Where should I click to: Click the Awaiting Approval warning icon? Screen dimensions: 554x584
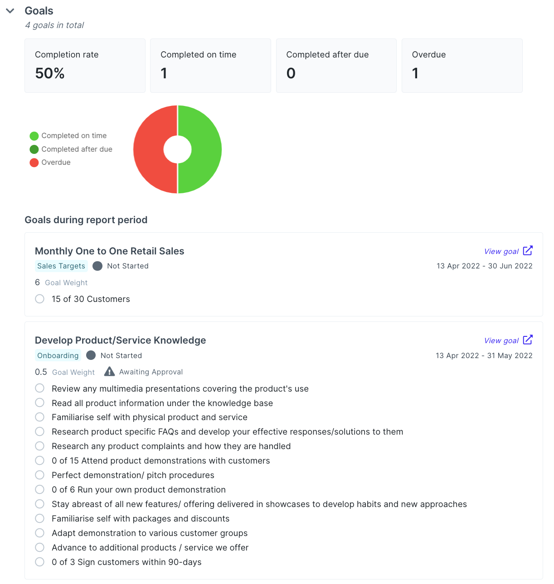click(x=109, y=371)
